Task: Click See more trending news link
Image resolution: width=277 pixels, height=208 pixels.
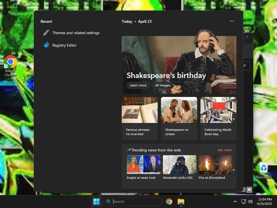Action: click(225, 150)
